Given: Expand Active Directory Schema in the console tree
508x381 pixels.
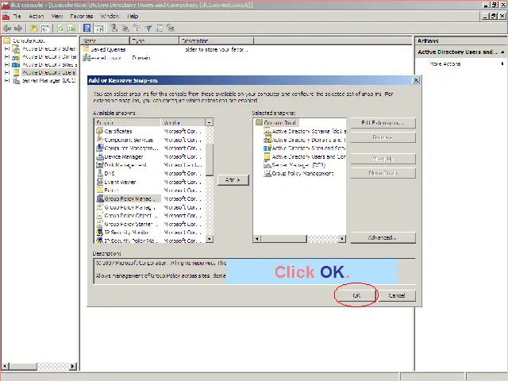Looking at the screenshot, I should 7,48.
